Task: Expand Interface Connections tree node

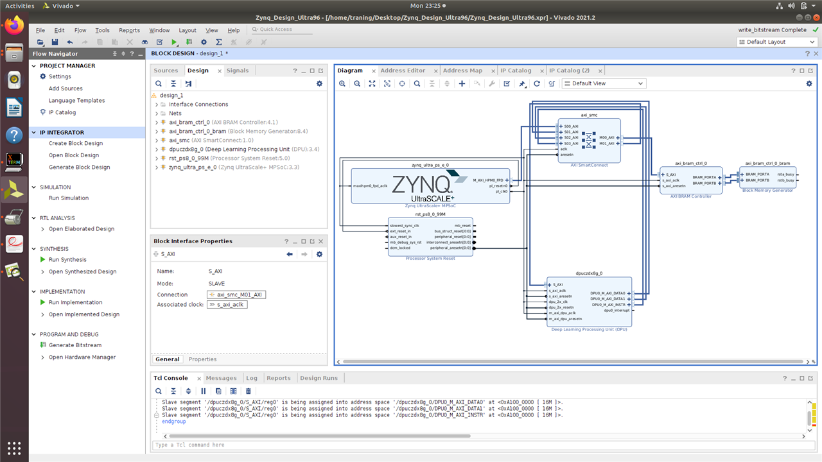Action: tap(156, 105)
